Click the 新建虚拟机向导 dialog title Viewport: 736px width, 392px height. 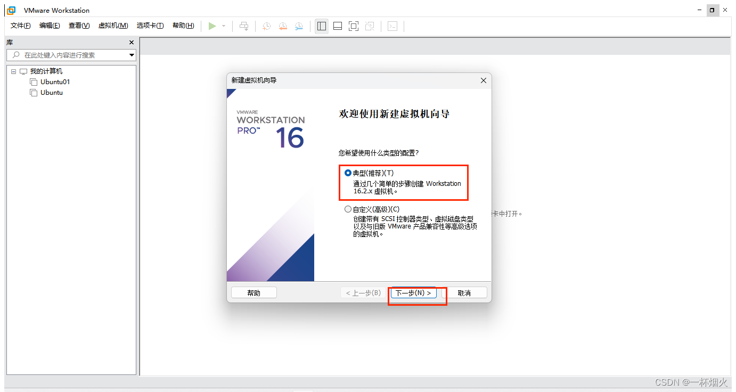click(x=254, y=80)
